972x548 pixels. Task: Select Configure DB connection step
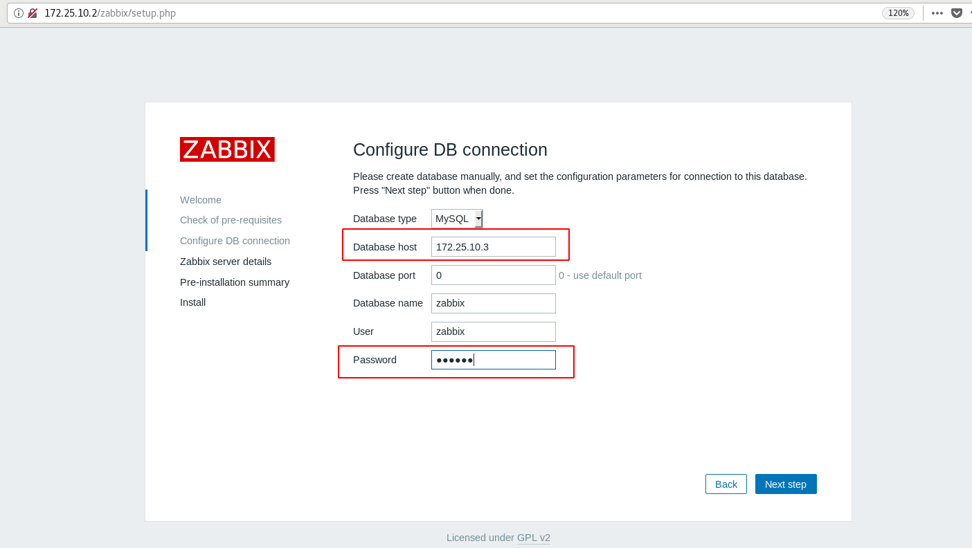point(235,241)
